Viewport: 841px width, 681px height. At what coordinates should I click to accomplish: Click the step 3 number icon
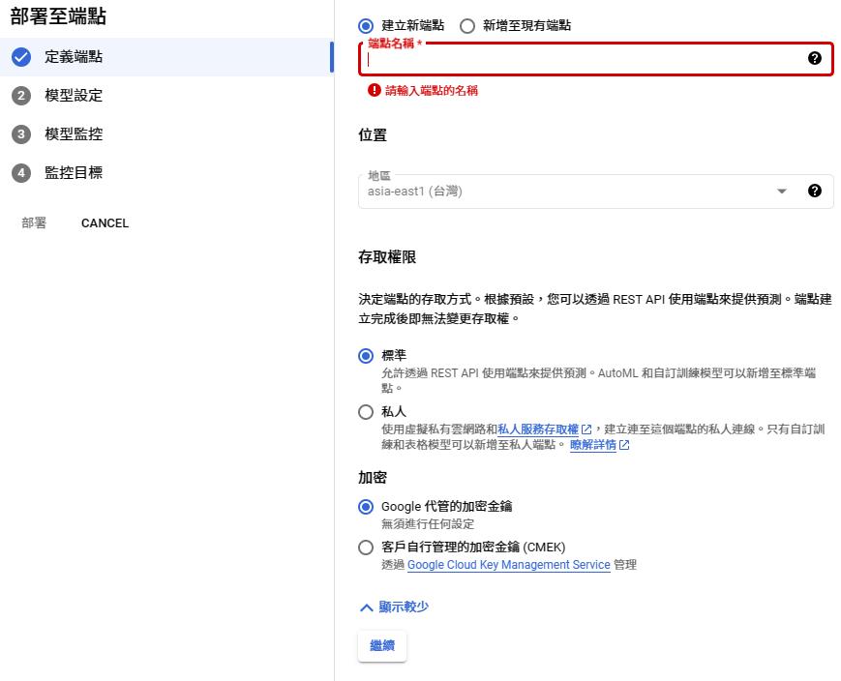(x=21, y=134)
